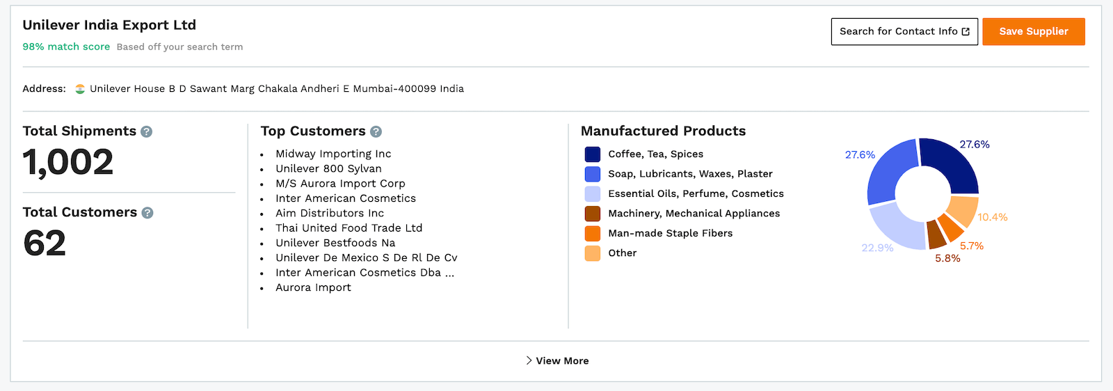Click the India flag icon beside address
The image size is (1113, 391).
click(80, 89)
